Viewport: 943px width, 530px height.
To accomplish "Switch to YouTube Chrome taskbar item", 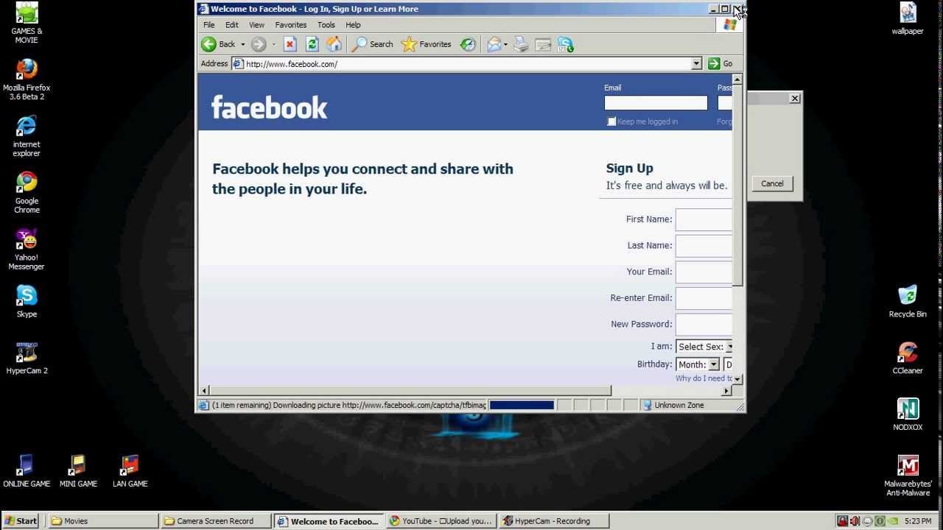I will click(441, 520).
